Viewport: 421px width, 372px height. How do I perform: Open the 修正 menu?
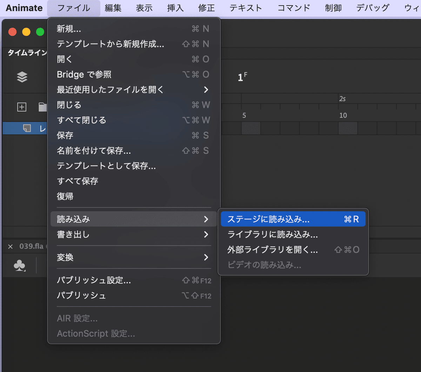(x=207, y=8)
